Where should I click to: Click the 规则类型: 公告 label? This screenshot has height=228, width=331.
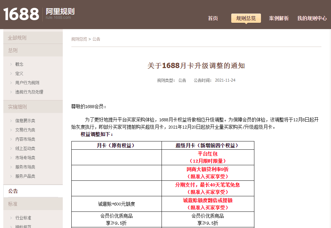[172, 80]
